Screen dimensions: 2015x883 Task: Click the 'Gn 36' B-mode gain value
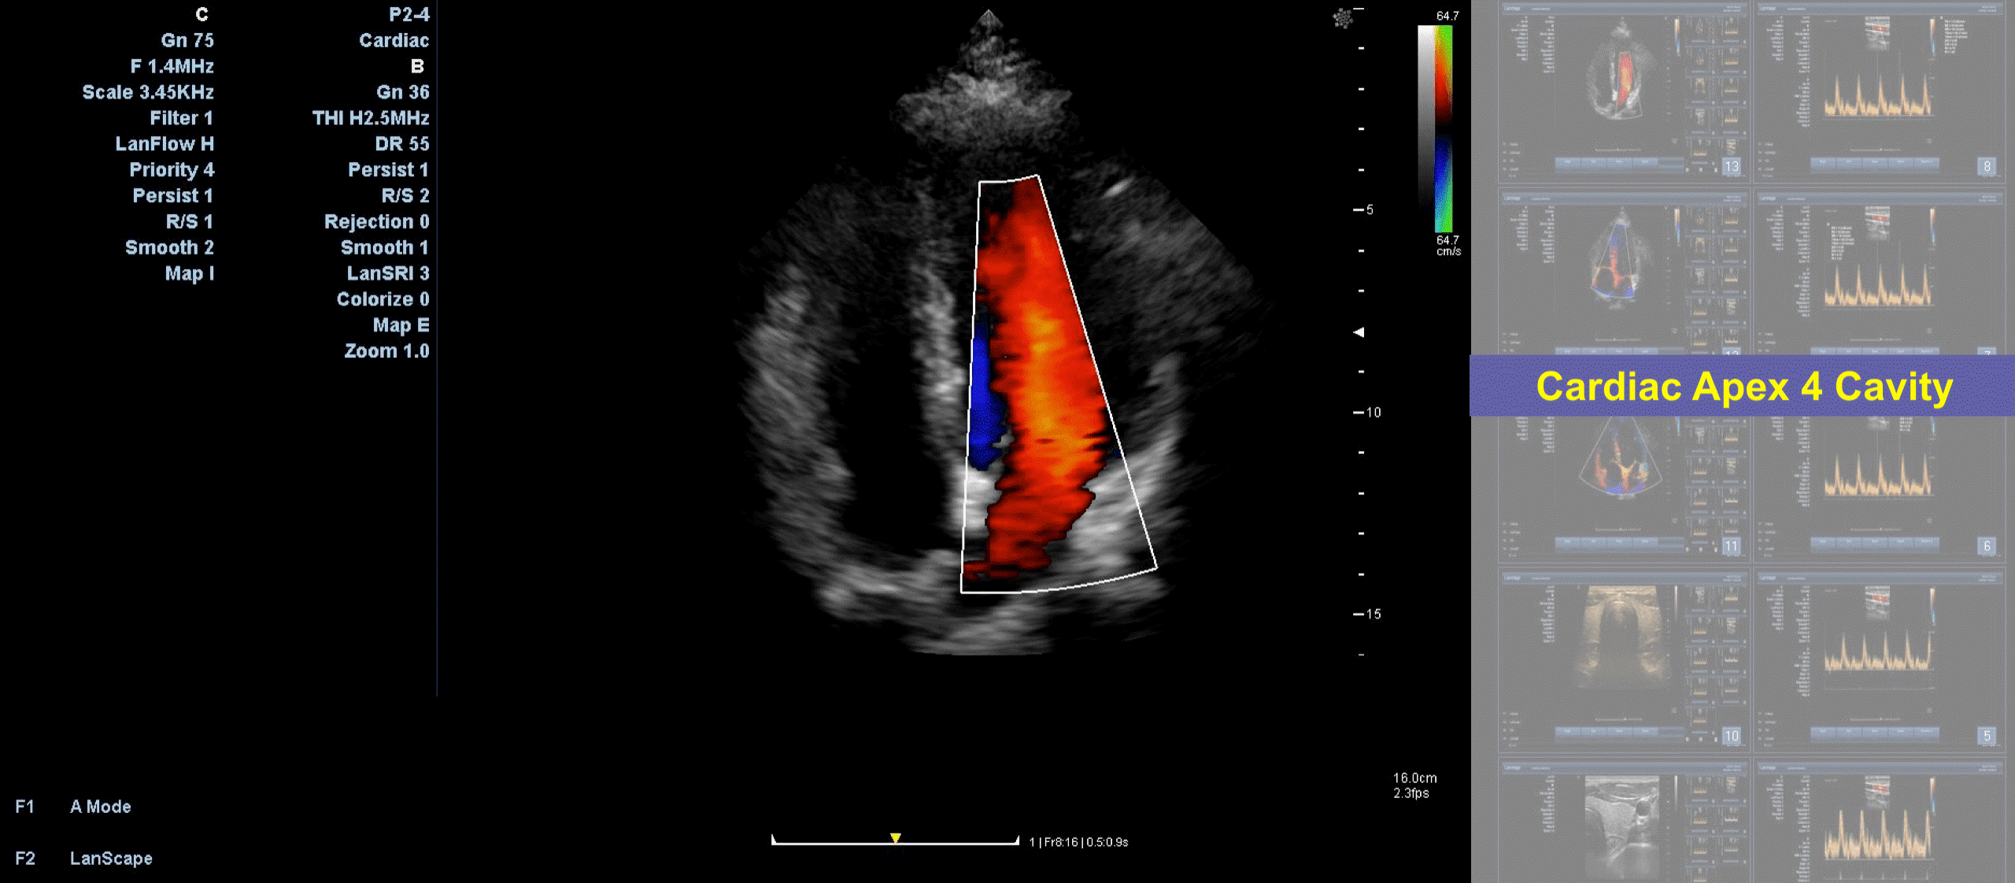pos(403,92)
